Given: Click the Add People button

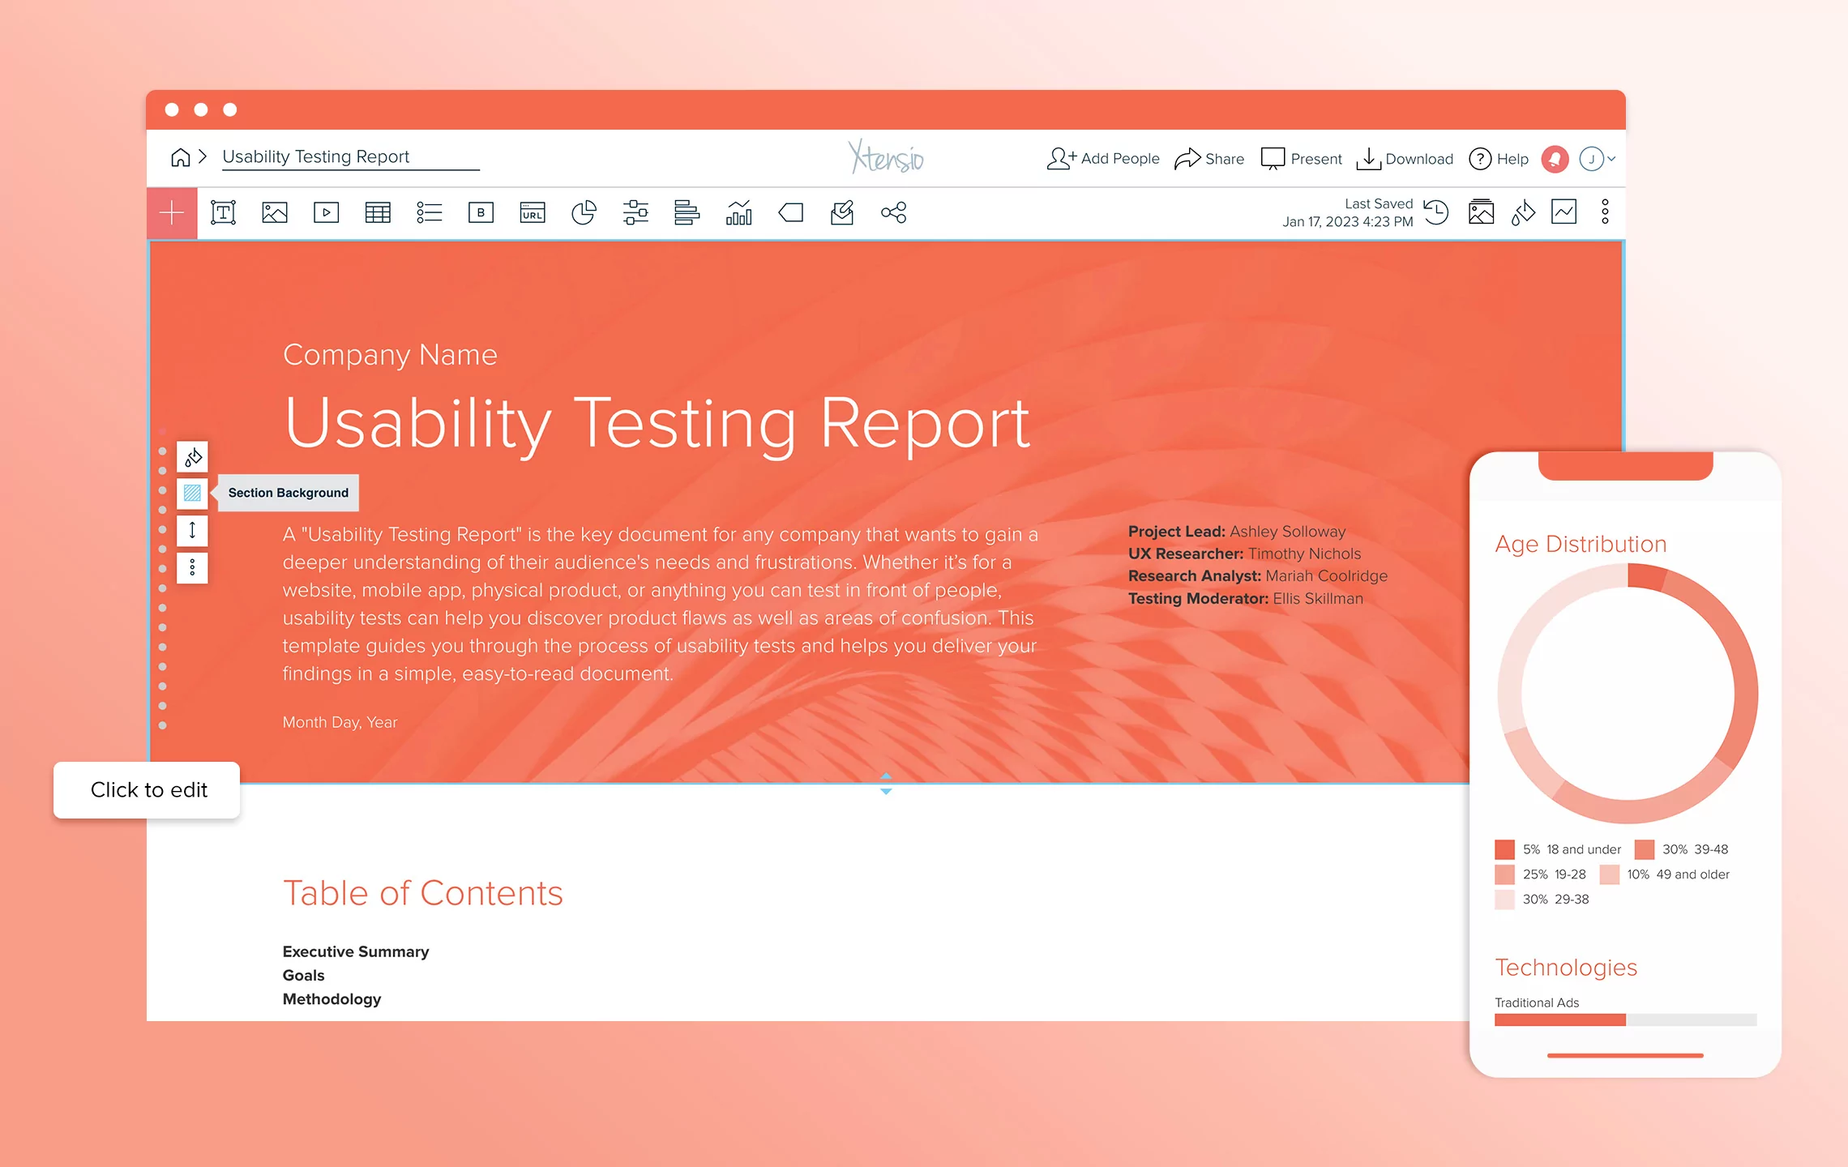Looking at the screenshot, I should click(x=1102, y=159).
